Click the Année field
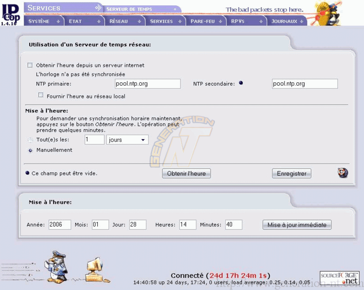364x290 pixels. [x=60, y=224]
